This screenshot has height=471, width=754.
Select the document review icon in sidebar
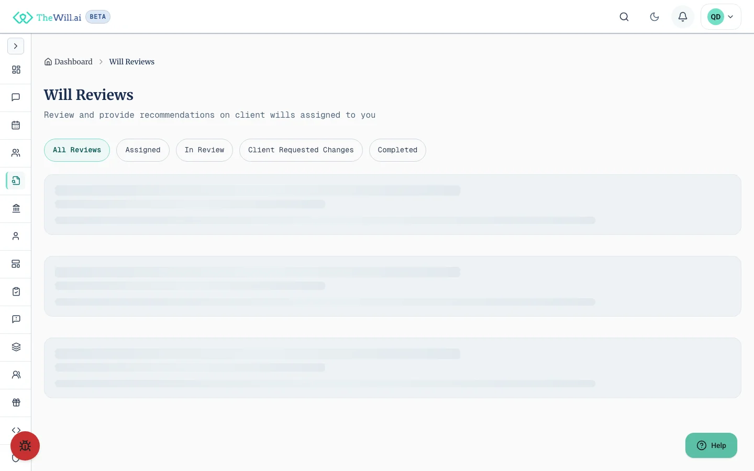tap(16, 181)
